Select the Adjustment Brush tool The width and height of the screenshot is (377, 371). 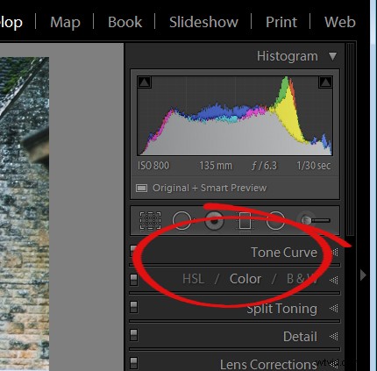click(314, 220)
